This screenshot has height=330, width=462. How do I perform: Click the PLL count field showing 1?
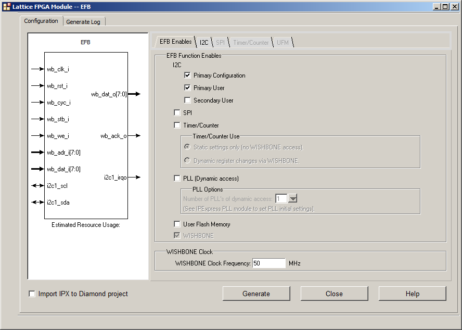(x=281, y=198)
